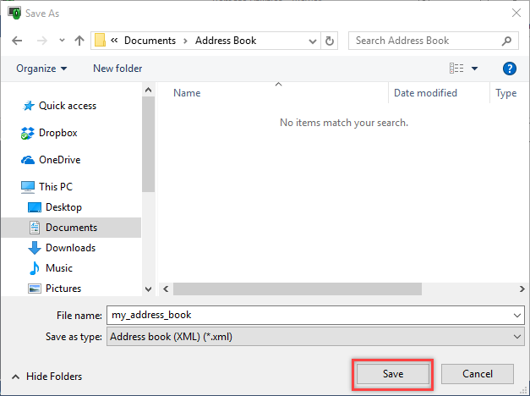Click the change view layout icon
Screen dimensions: 530x396
(x=457, y=69)
